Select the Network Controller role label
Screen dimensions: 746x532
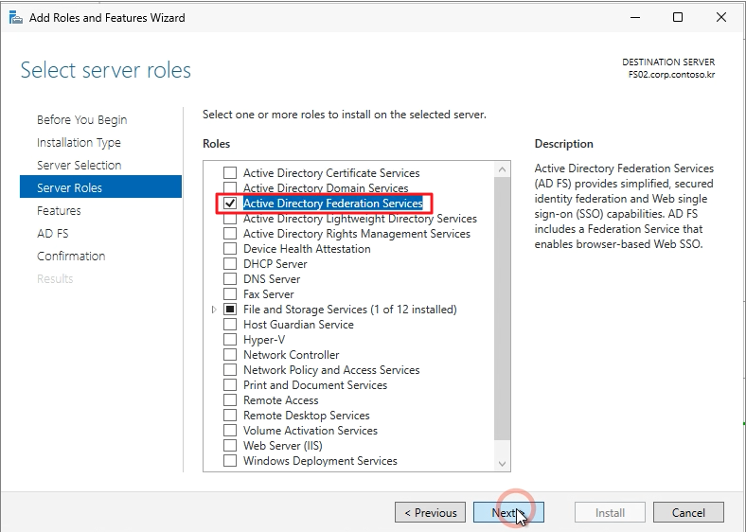292,355
